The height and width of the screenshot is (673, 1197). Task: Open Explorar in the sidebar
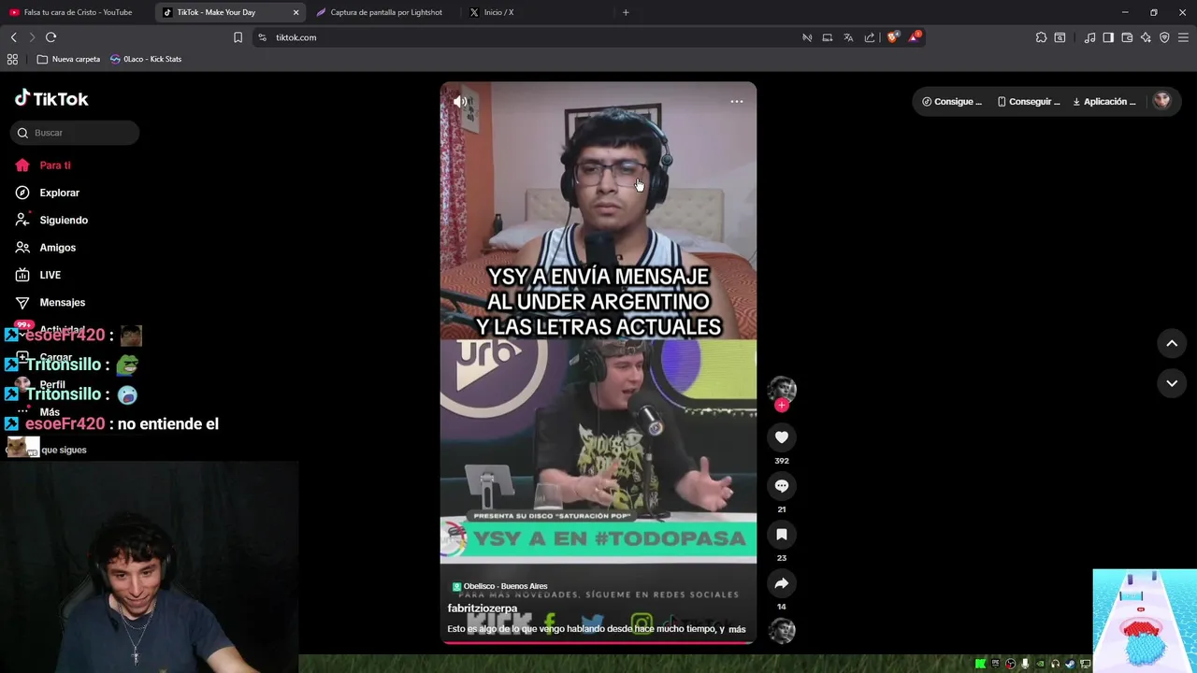coord(60,193)
